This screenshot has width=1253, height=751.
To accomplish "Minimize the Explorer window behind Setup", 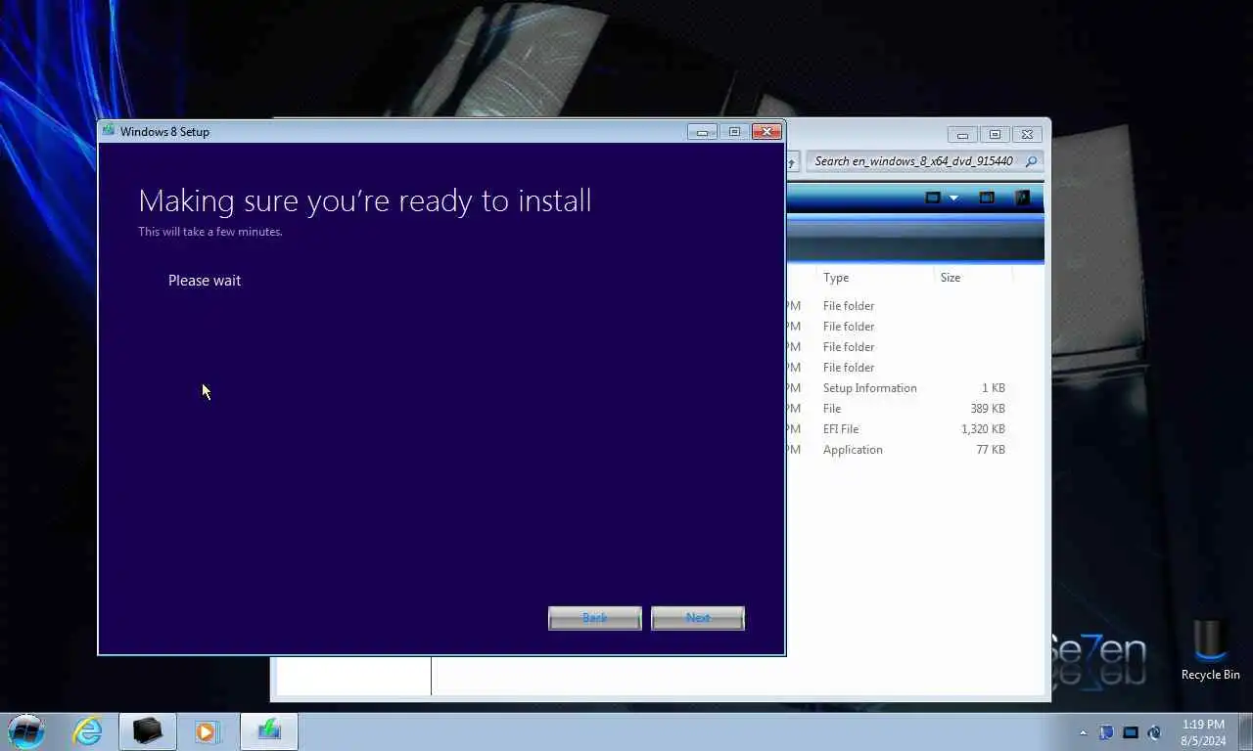I will point(962,135).
